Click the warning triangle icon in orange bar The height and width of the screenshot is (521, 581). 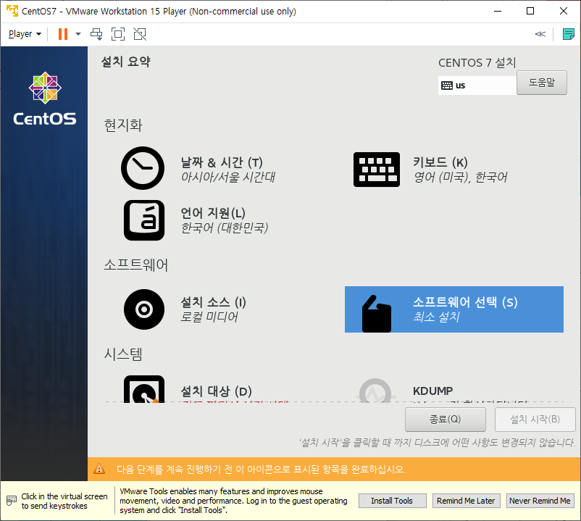tap(99, 469)
